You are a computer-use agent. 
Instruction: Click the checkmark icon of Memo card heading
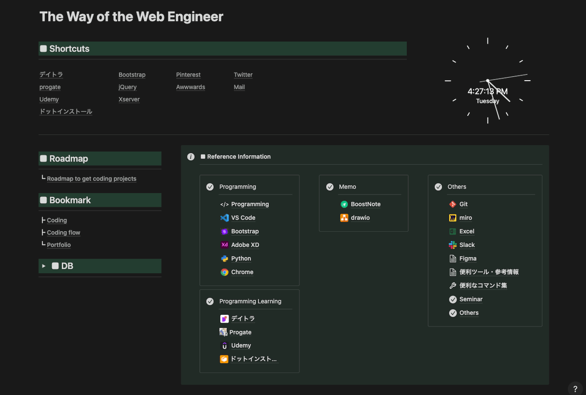point(330,187)
